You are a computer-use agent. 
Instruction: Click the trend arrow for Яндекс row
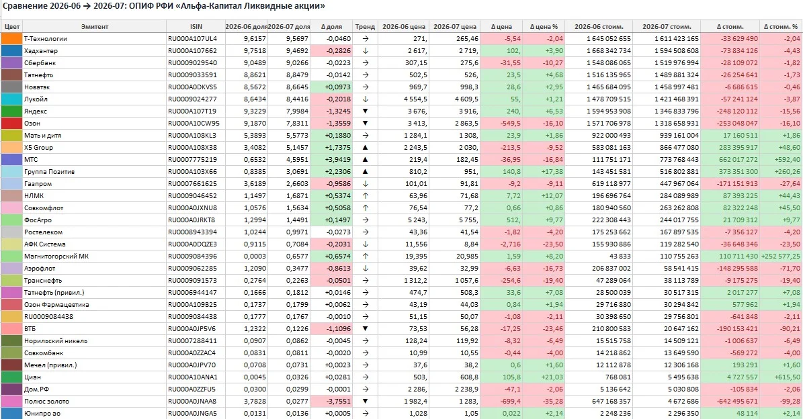365,111
